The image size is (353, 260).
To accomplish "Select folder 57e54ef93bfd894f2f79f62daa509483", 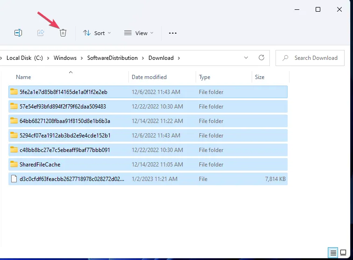I will 148,107.
